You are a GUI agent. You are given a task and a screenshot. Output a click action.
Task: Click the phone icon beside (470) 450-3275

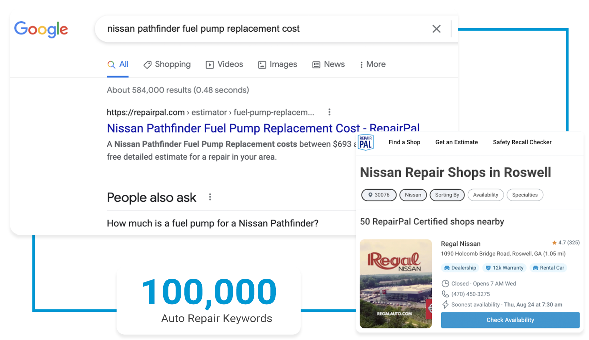pos(445,294)
